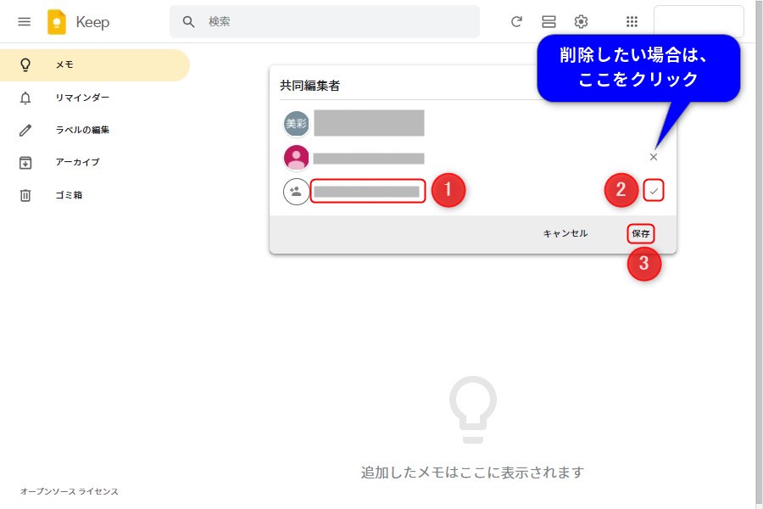Click the 保存 button
The image size is (763, 509).
pos(641,233)
